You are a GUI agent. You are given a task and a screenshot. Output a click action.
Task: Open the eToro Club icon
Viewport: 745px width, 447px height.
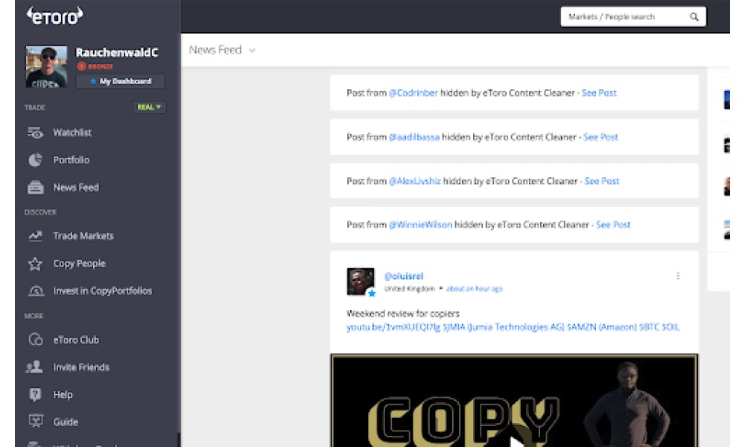[x=36, y=340]
